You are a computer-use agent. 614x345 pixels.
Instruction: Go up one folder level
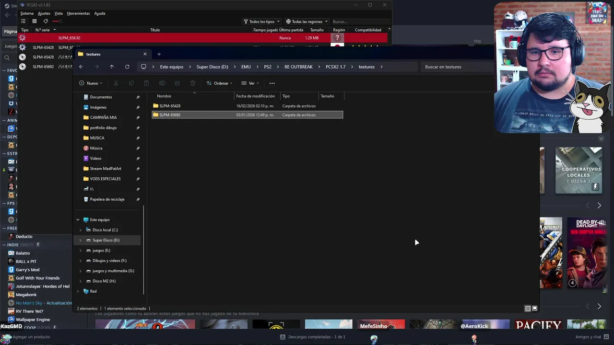click(112, 67)
